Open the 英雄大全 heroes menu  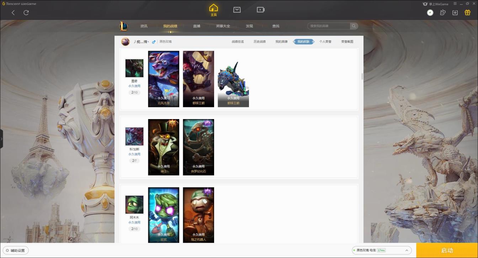(x=223, y=26)
